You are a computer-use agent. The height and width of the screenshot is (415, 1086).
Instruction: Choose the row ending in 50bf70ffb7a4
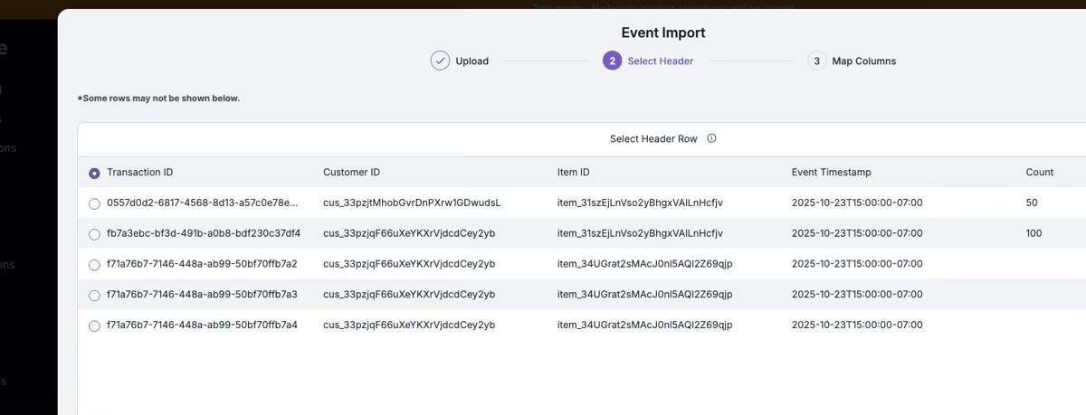pyautogui.click(x=94, y=326)
